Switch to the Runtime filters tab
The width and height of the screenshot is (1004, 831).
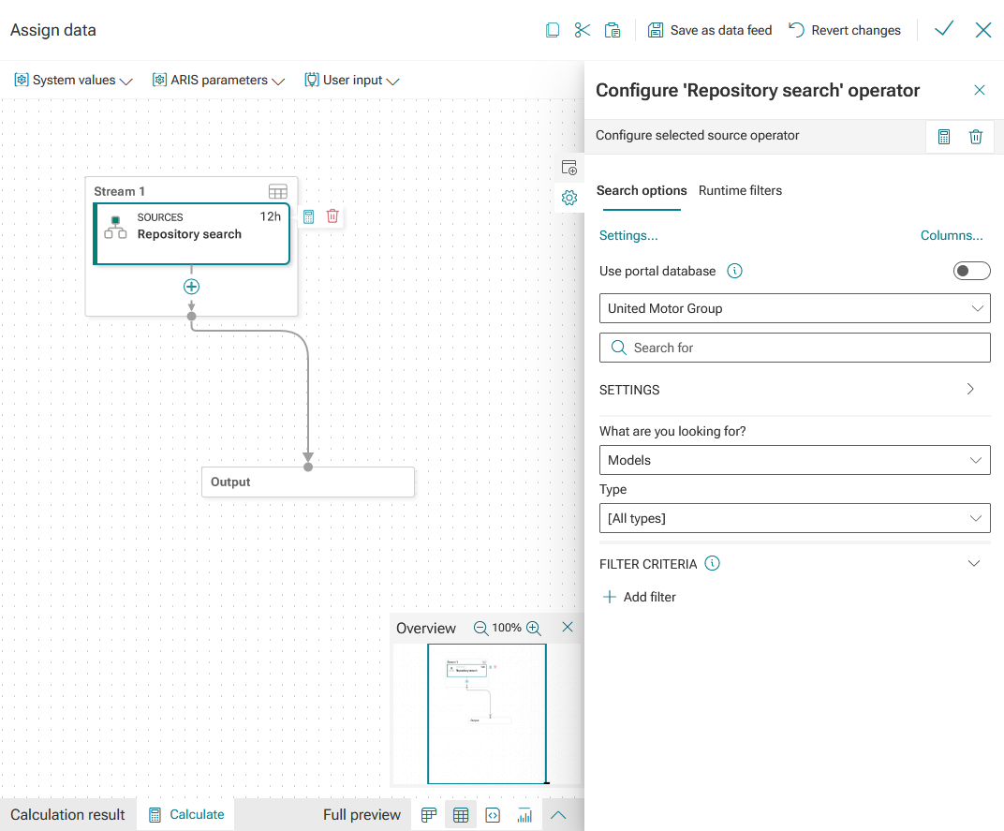coord(740,190)
